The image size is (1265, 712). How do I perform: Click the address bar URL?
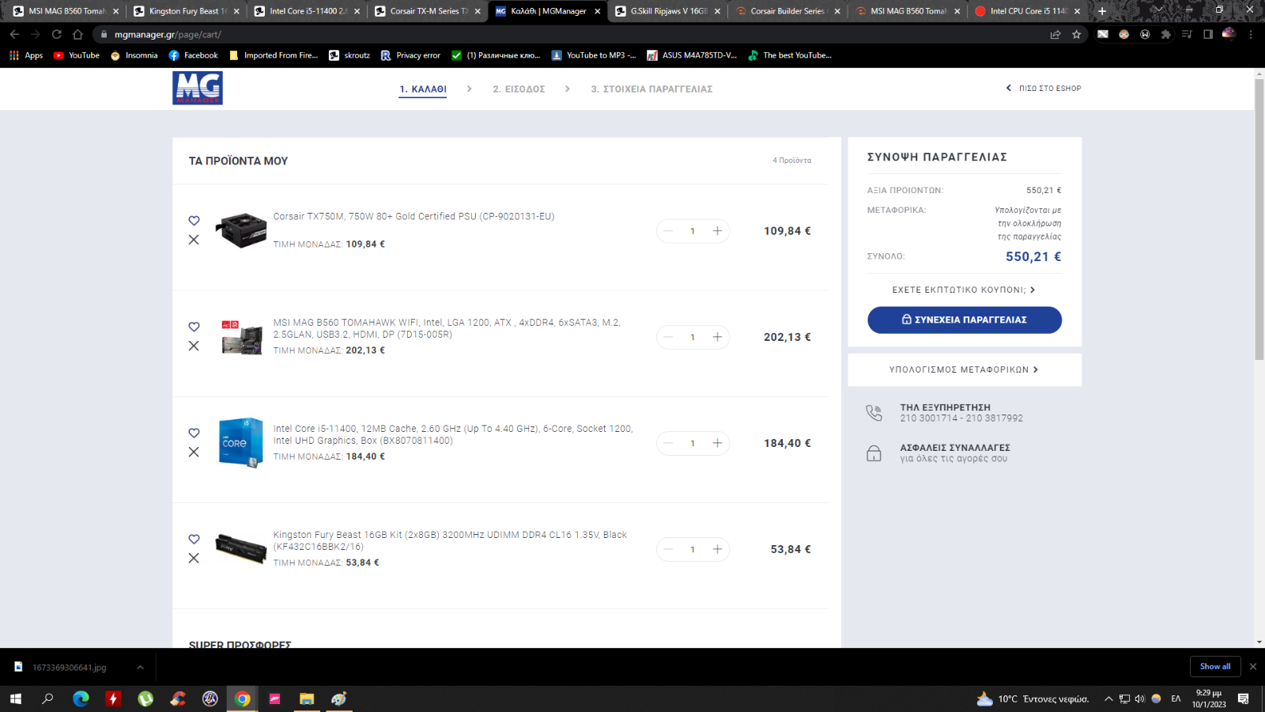pyautogui.click(x=168, y=34)
